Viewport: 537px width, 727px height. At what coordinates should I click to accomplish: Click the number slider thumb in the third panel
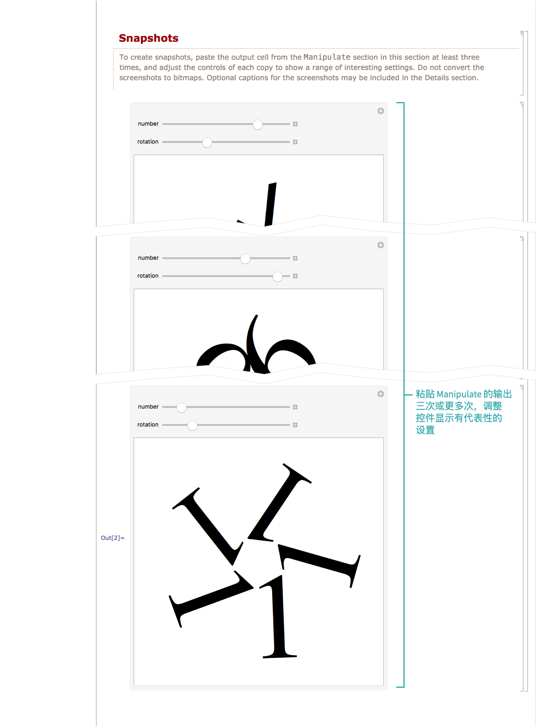(182, 407)
